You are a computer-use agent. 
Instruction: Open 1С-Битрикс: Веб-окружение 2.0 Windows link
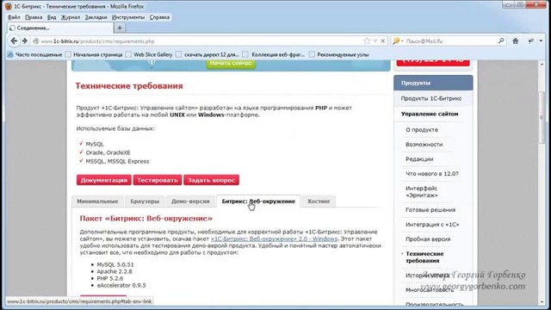tap(274, 239)
